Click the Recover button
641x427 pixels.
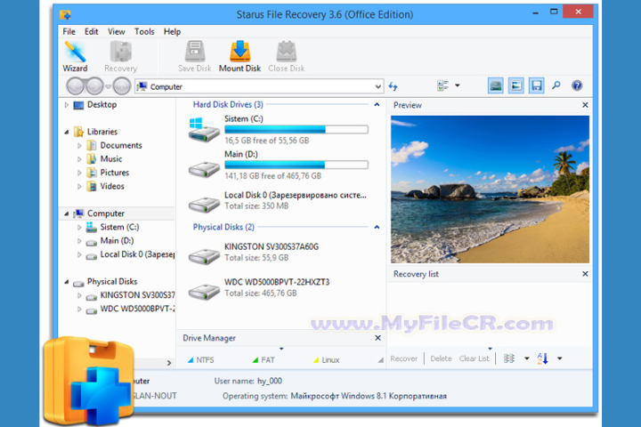403,359
